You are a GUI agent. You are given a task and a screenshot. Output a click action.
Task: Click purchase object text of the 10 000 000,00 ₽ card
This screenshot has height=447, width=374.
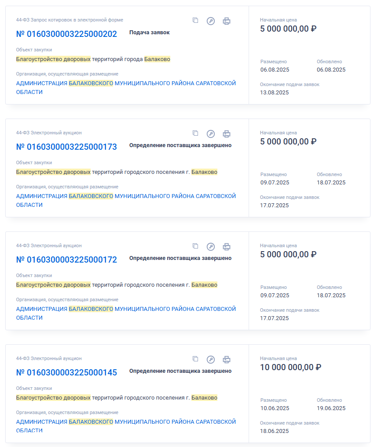coord(117,398)
